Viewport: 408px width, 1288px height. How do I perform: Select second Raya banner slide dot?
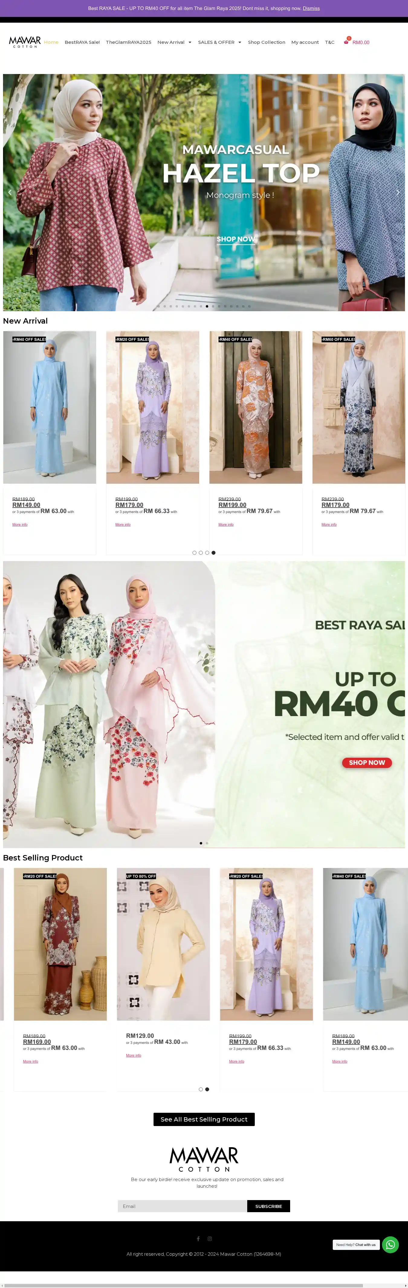click(x=207, y=843)
